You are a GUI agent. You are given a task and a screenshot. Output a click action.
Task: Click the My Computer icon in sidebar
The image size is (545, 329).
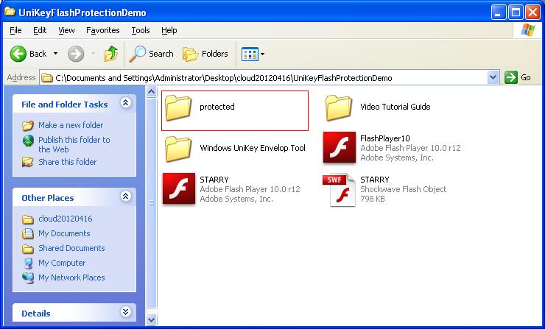[x=28, y=263]
